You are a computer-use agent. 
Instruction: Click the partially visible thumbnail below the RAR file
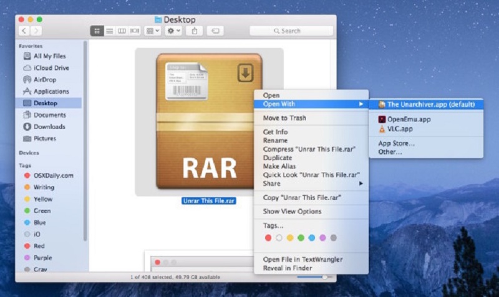coord(200,261)
